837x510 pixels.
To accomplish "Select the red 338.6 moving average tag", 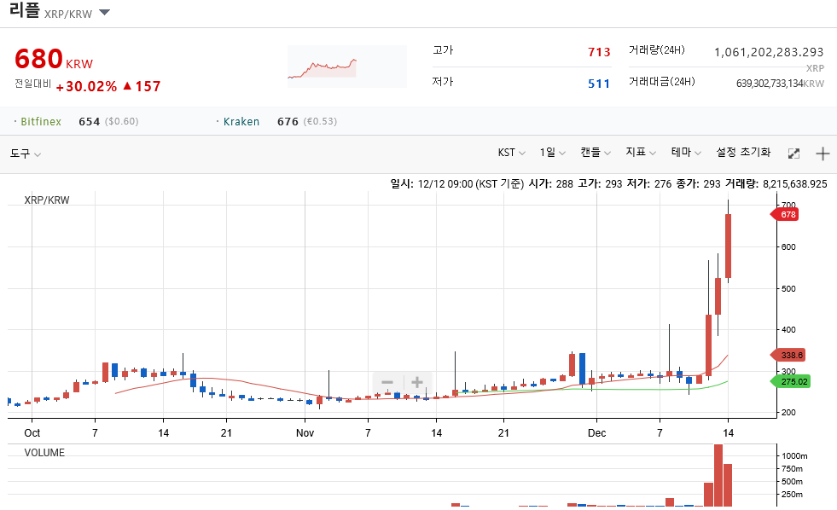I will pos(788,355).
